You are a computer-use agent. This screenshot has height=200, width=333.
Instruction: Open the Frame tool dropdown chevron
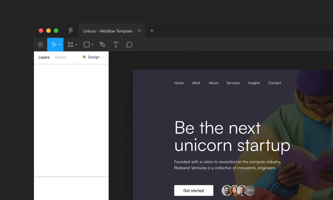76,45
